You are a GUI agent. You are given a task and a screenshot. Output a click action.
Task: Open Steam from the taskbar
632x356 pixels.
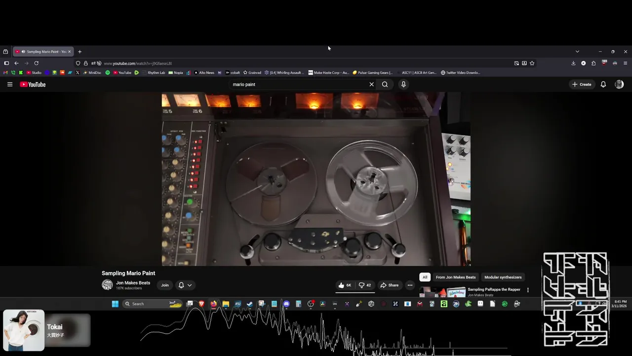250,304
